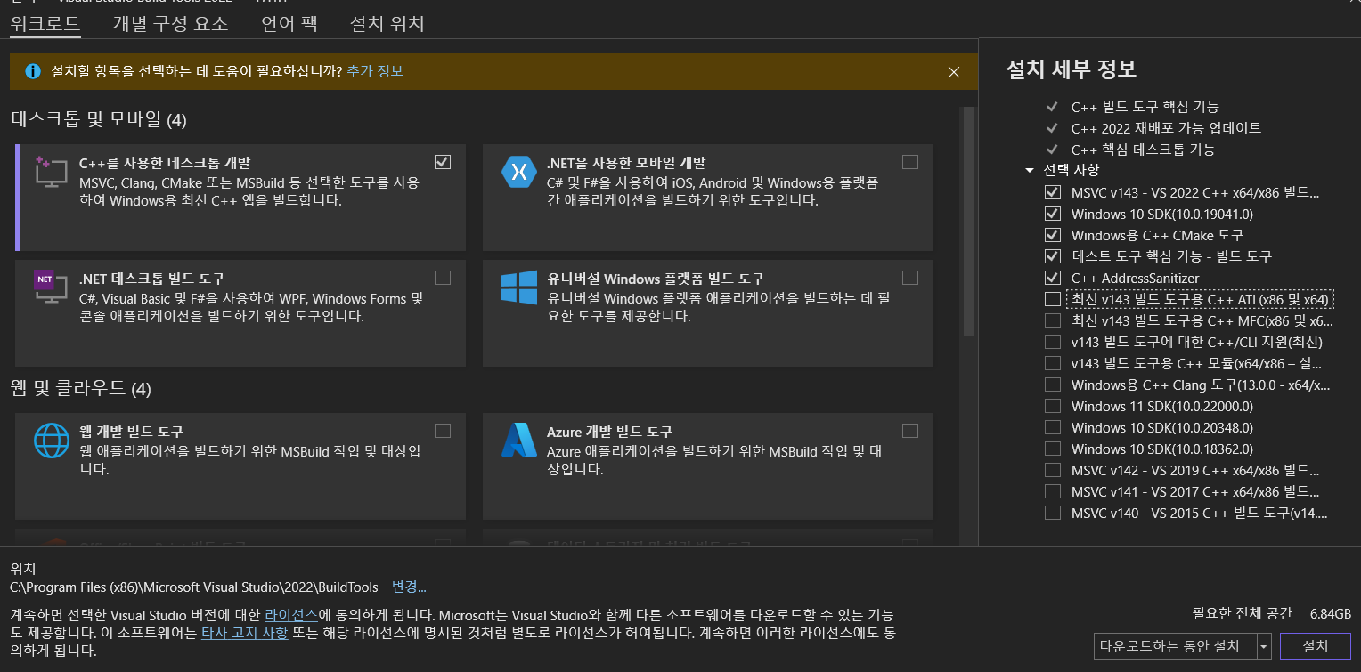This screenshot has height=672, width=1361.
Task: Click the 변경... location link
Action: tap(409, 587)
